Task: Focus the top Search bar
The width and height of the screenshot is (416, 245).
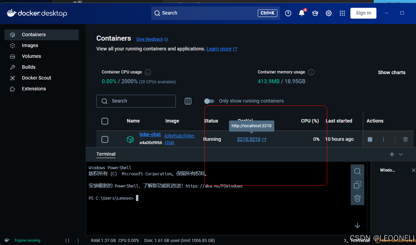Action: point(215,13)
